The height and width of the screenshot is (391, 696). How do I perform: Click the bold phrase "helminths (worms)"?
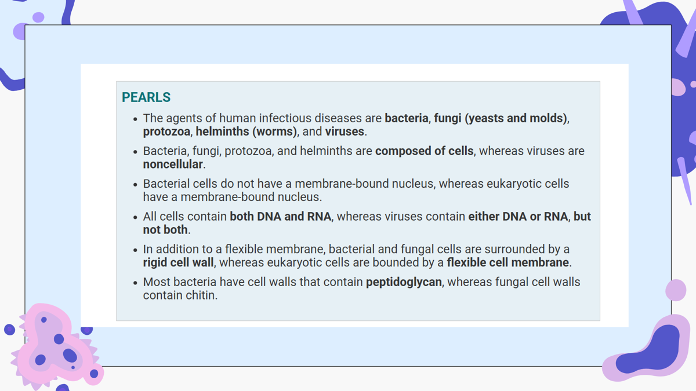246,131
